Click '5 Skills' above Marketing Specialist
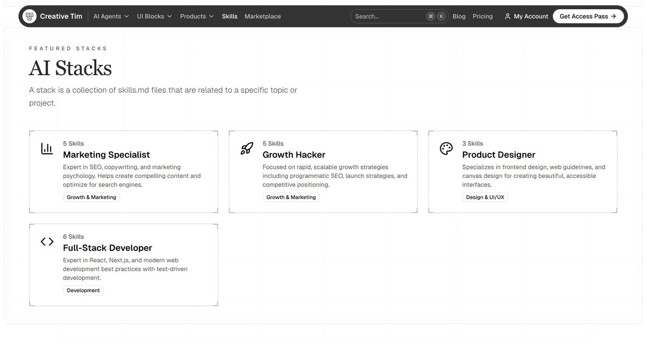Screen dimensions: 646x344 point(73,144)
